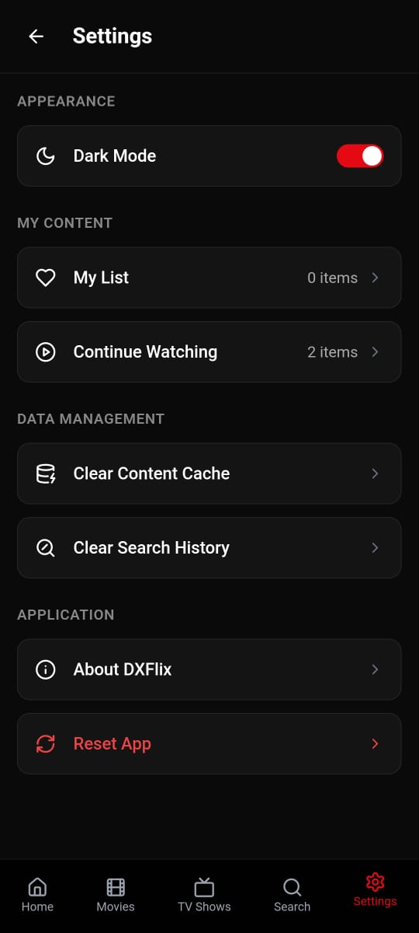Click the play circle icon for Continue Watching
The height and width of the screenshot is (933, 419).
tap(46, 352)
